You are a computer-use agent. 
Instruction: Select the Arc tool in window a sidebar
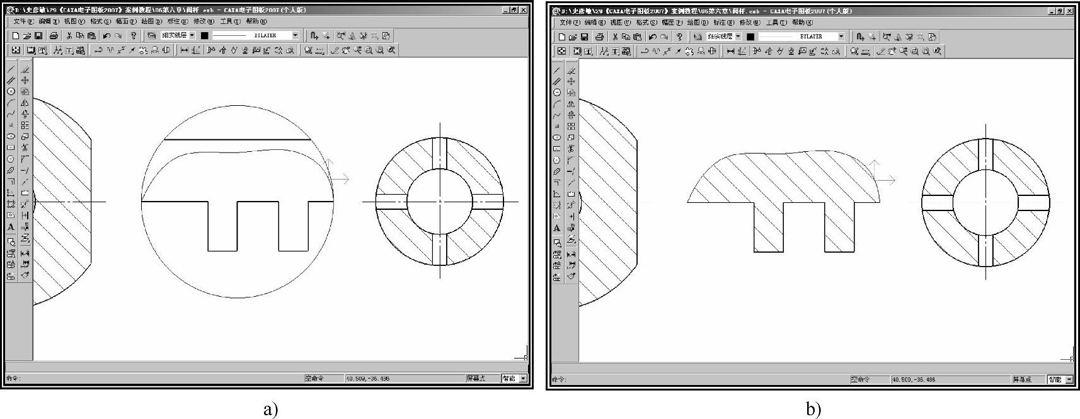tap(11, 102)
